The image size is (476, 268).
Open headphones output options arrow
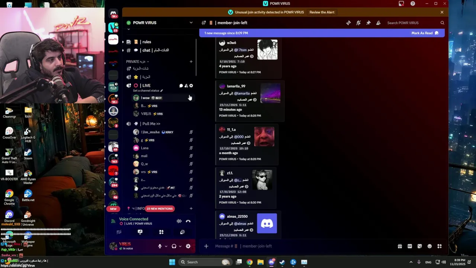pos(180,246)
